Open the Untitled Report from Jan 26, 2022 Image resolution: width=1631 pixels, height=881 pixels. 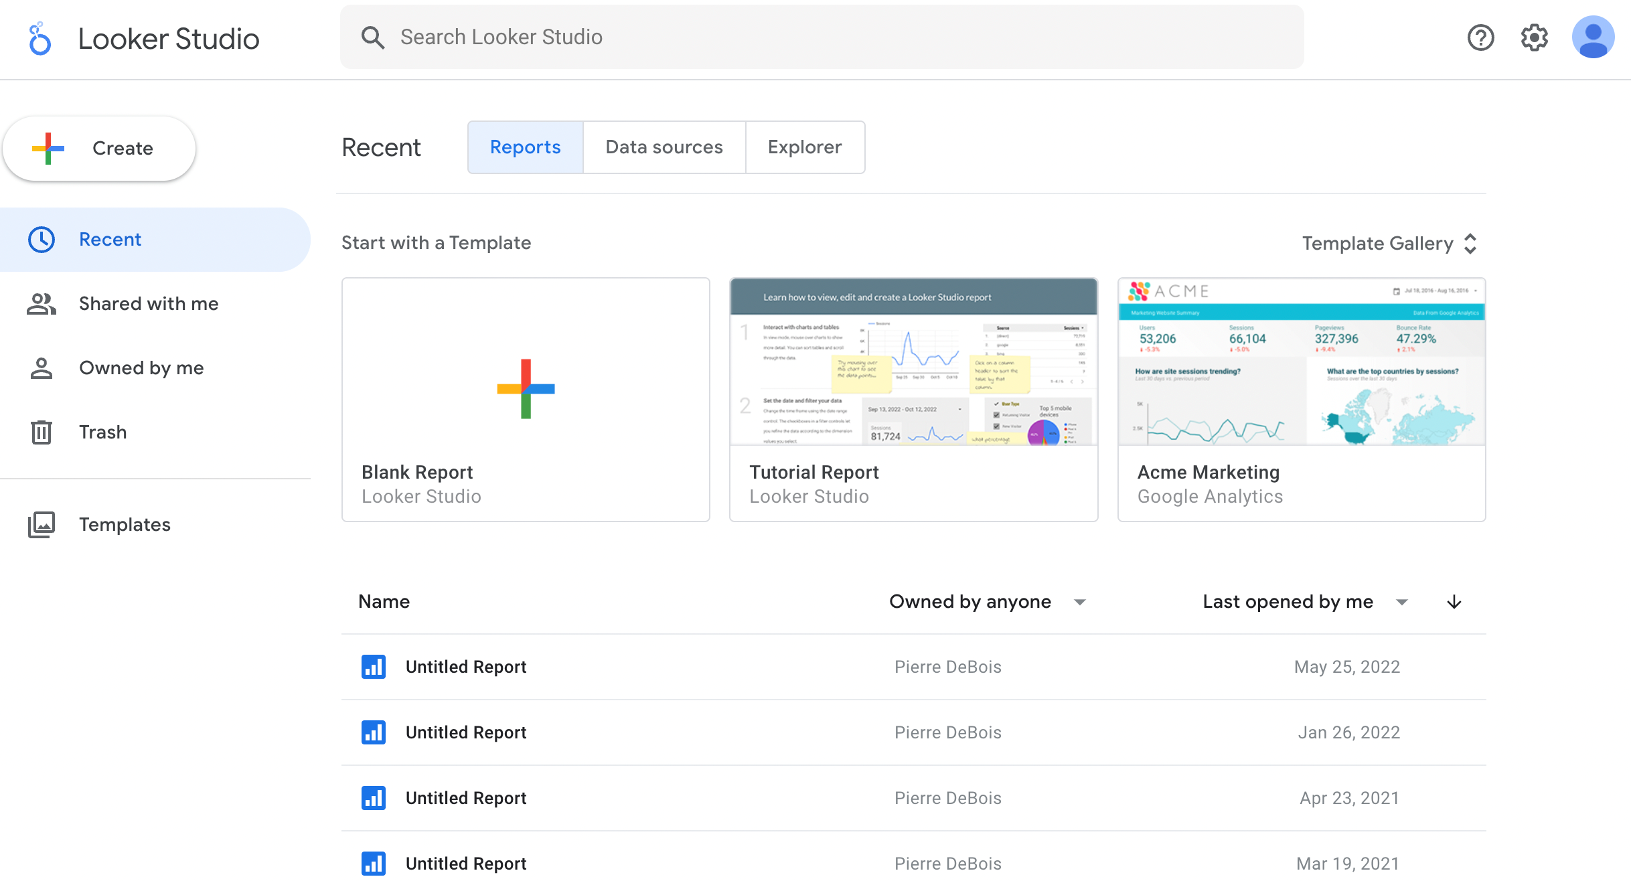coord(466,732)
